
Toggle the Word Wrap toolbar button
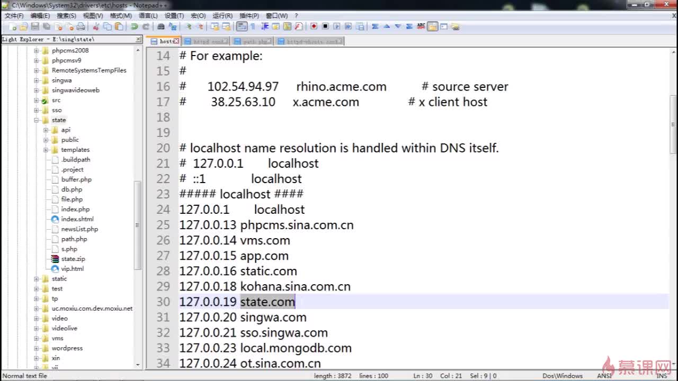(x=242, y=26)
